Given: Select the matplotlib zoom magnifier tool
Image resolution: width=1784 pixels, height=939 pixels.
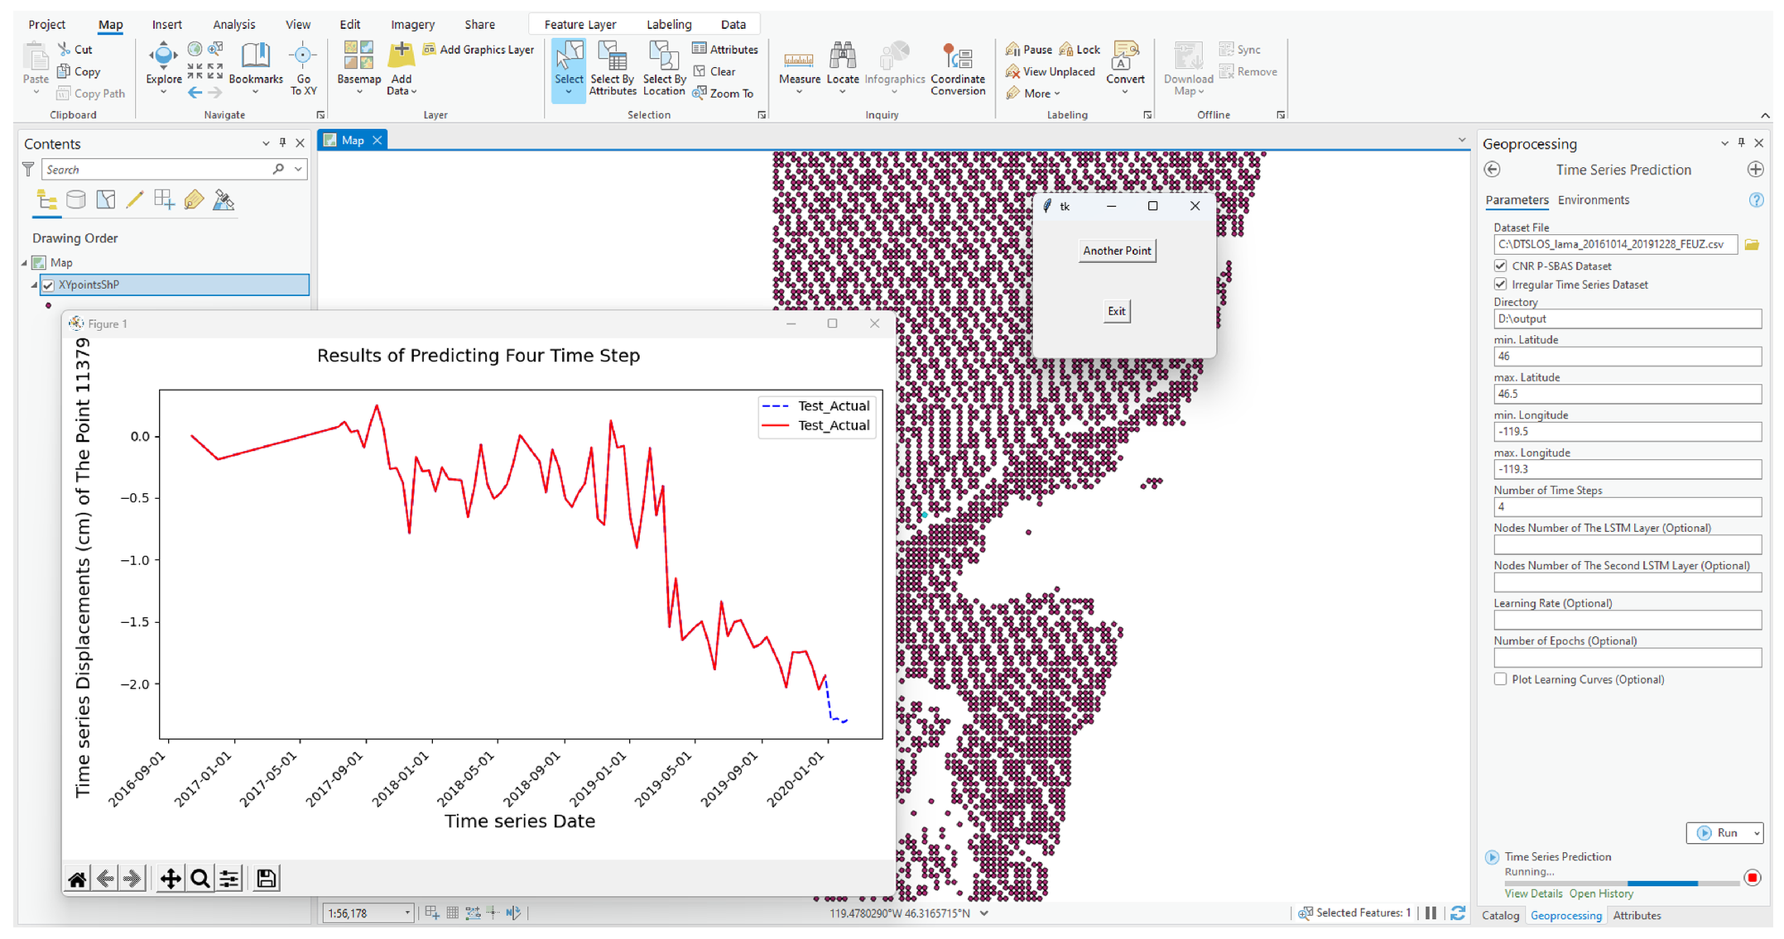Looking at the screenshot, I should pos(200,879).
